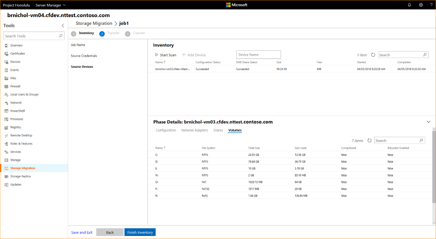The height and width of the screenshot is (239, 436).
Task: Switch to the Configuration tab
Action: [x=166, y=130]
